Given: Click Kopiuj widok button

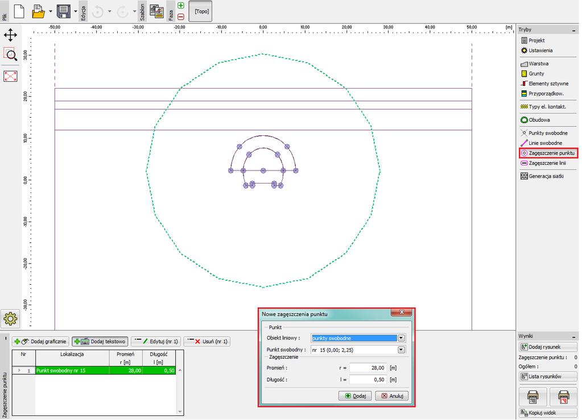Looking at the screenshot, I should coord(548,413).
